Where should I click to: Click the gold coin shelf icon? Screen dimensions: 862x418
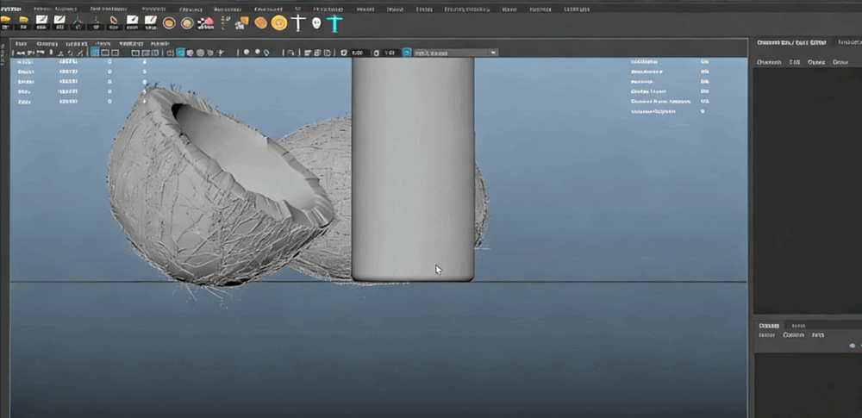[x=278, y=23]
